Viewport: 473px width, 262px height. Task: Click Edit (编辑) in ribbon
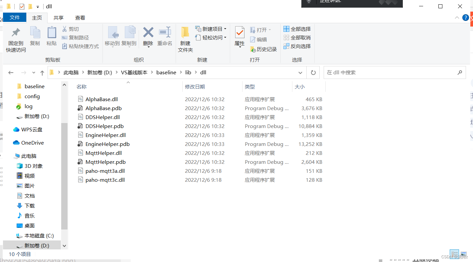click(258, 39)
